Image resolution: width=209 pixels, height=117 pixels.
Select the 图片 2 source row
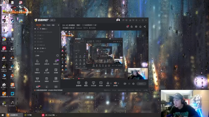tap(47, 48)
